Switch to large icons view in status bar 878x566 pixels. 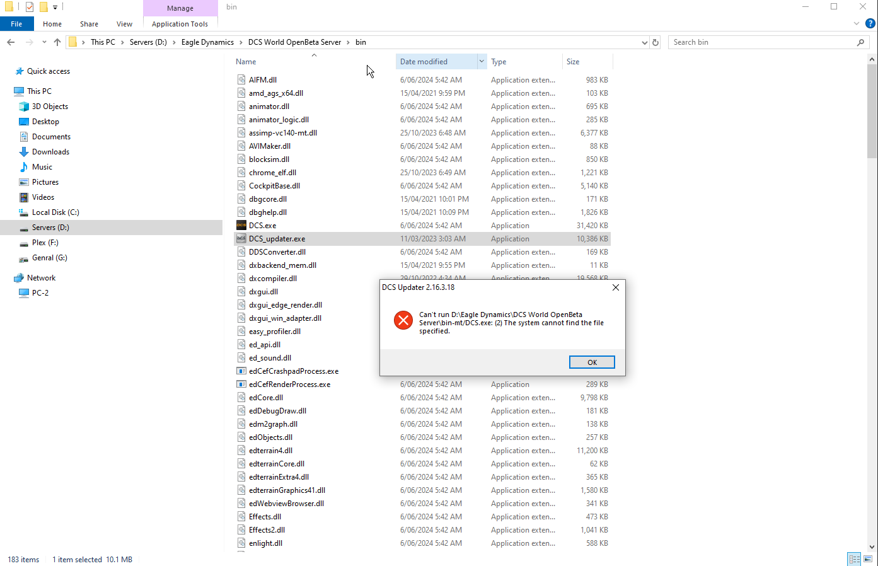tap(868, 559)
